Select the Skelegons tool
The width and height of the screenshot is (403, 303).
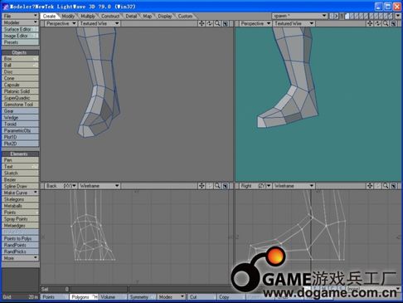pos(20,199)
